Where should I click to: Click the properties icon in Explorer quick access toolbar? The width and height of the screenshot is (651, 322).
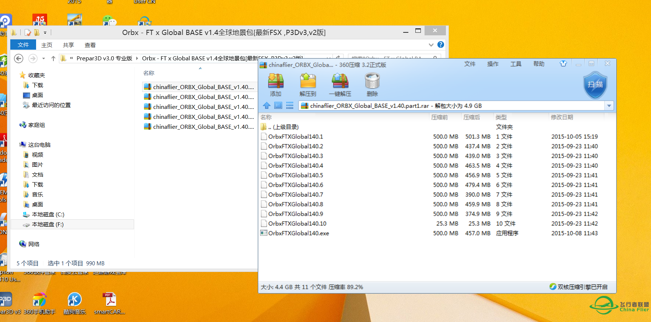click(28, 32)
